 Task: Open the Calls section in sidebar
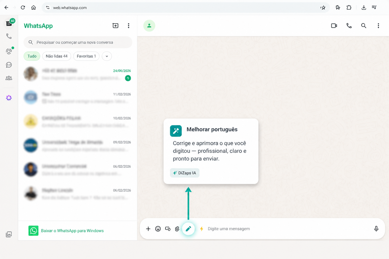coord(9,36)
